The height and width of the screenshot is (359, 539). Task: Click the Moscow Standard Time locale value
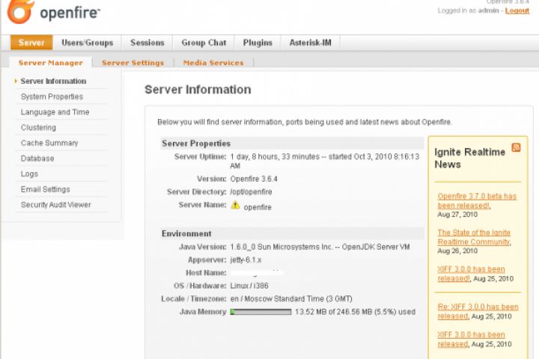(x=291, y=298)
